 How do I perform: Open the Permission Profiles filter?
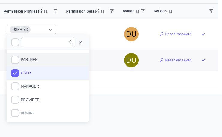tap(55, 11)
